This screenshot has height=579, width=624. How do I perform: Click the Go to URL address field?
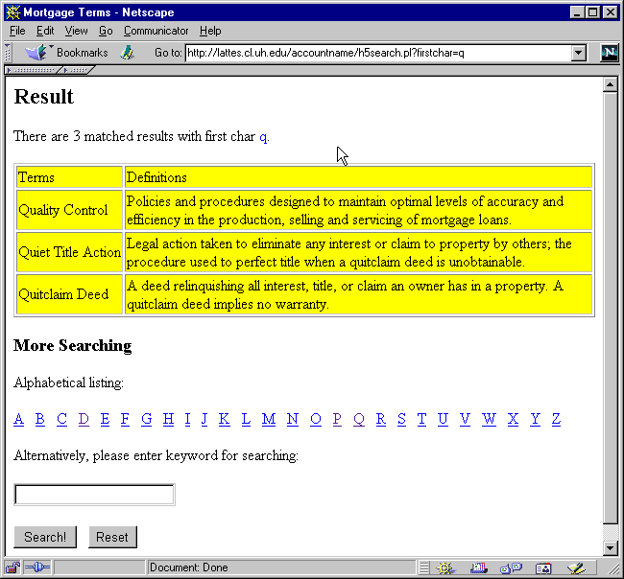(x=378, y=53)
